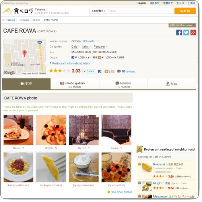Click the Tabelog logo
202x202 pixels.
(x=17, y=11)
